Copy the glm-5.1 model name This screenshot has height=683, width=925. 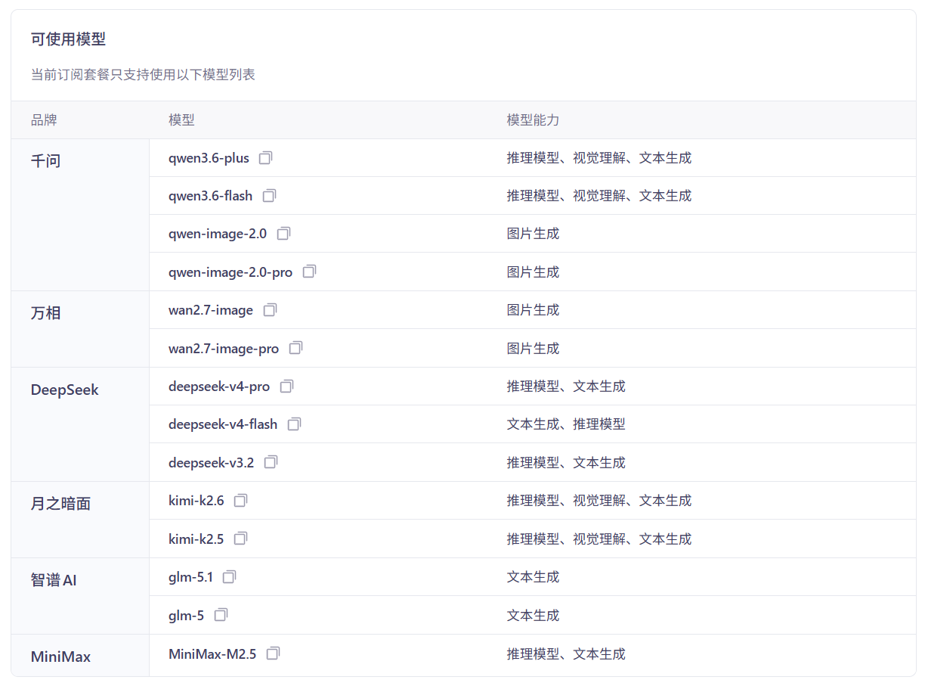[x=229, y=577]
